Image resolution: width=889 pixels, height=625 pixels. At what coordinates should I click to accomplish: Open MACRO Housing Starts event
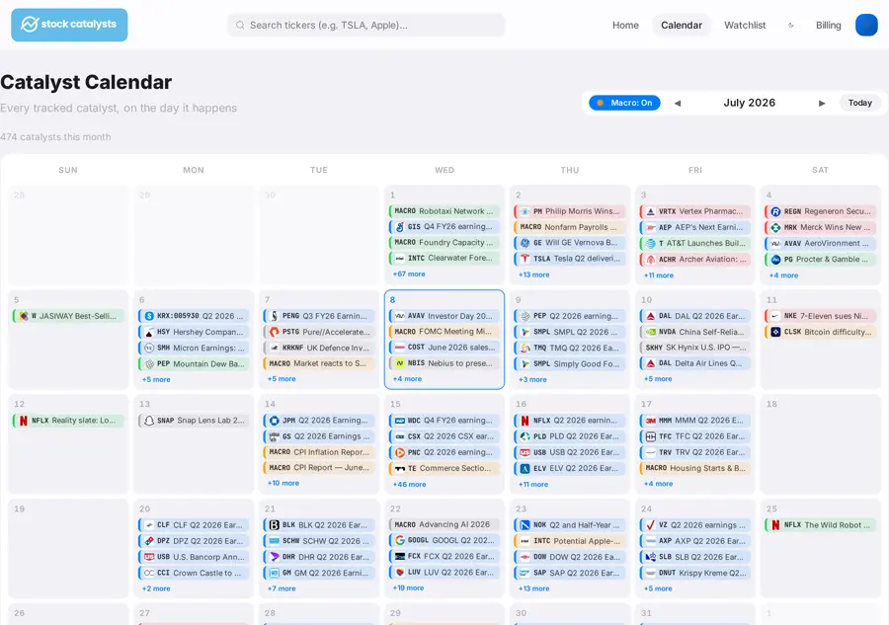[695, 468]
